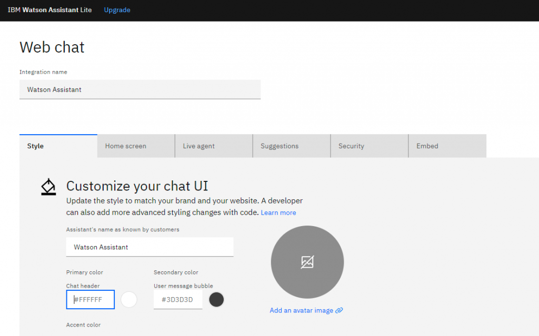Click IBM Watson Assistant Lite title
Image resolution: width=539 pixels, height=336 pixels.
[x=50, y=10]
